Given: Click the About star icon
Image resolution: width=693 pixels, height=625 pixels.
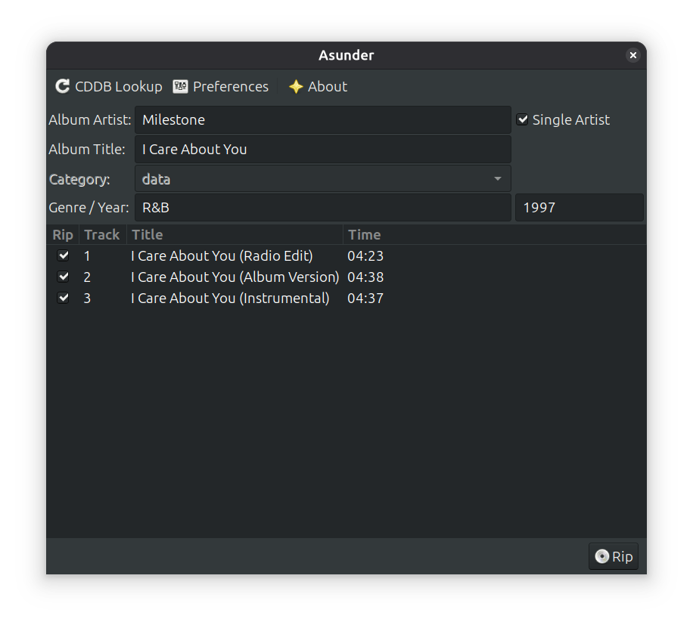Looking at the screenshot, I should pos(296,86).
